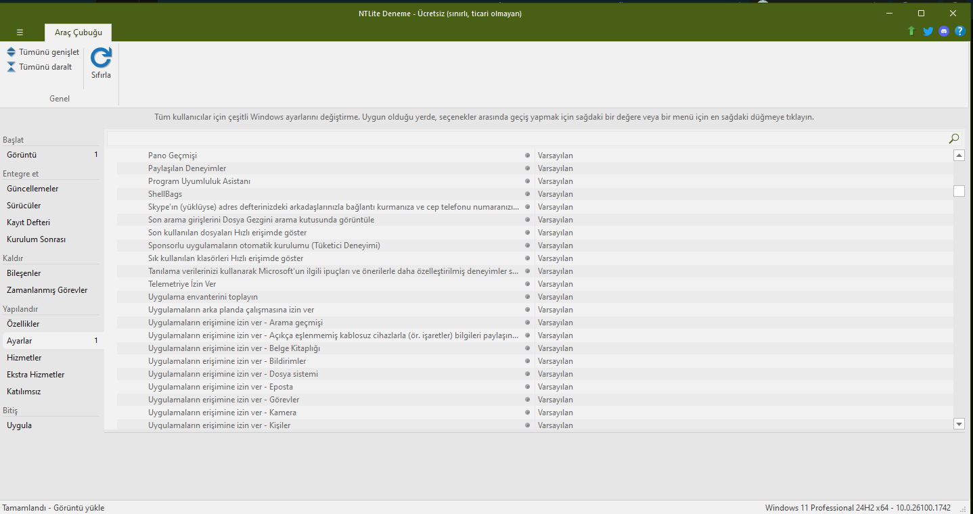Click the settings list scrollbar thumb

pos(959,191)
